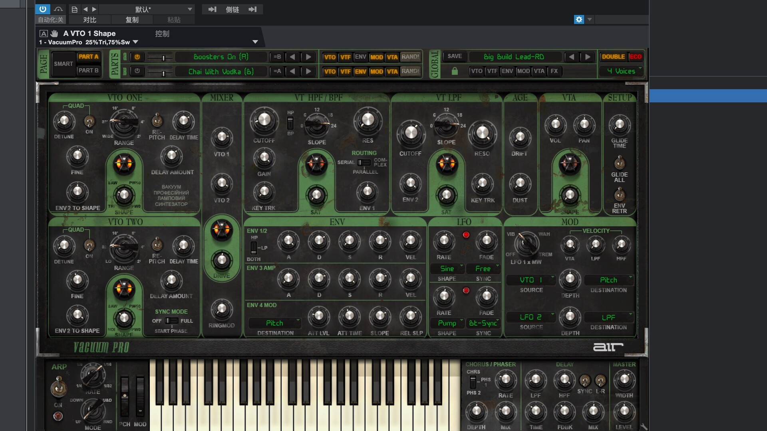
Task: Switch to the PART B tab
Action: coord(89,70)
